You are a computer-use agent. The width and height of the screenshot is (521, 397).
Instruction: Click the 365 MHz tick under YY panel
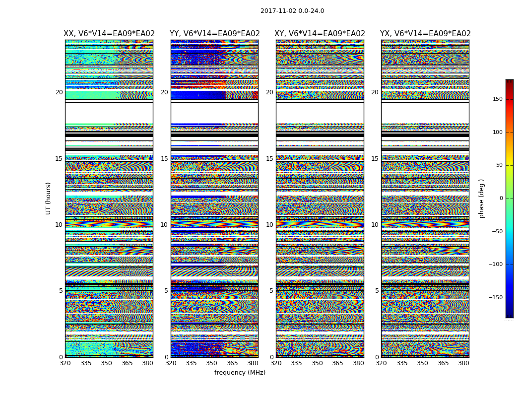232,363
